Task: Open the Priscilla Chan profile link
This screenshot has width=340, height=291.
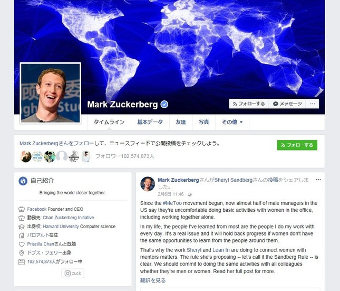Action: click(41, 244)
